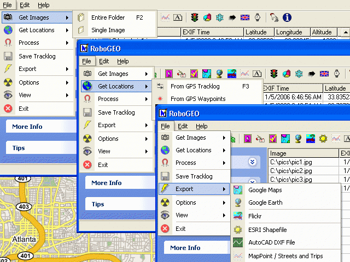Image resolution: width=350 pixels, height=262 pixels.
Task: Choose ESRI Shapefile export option
Action: point(287,230)
